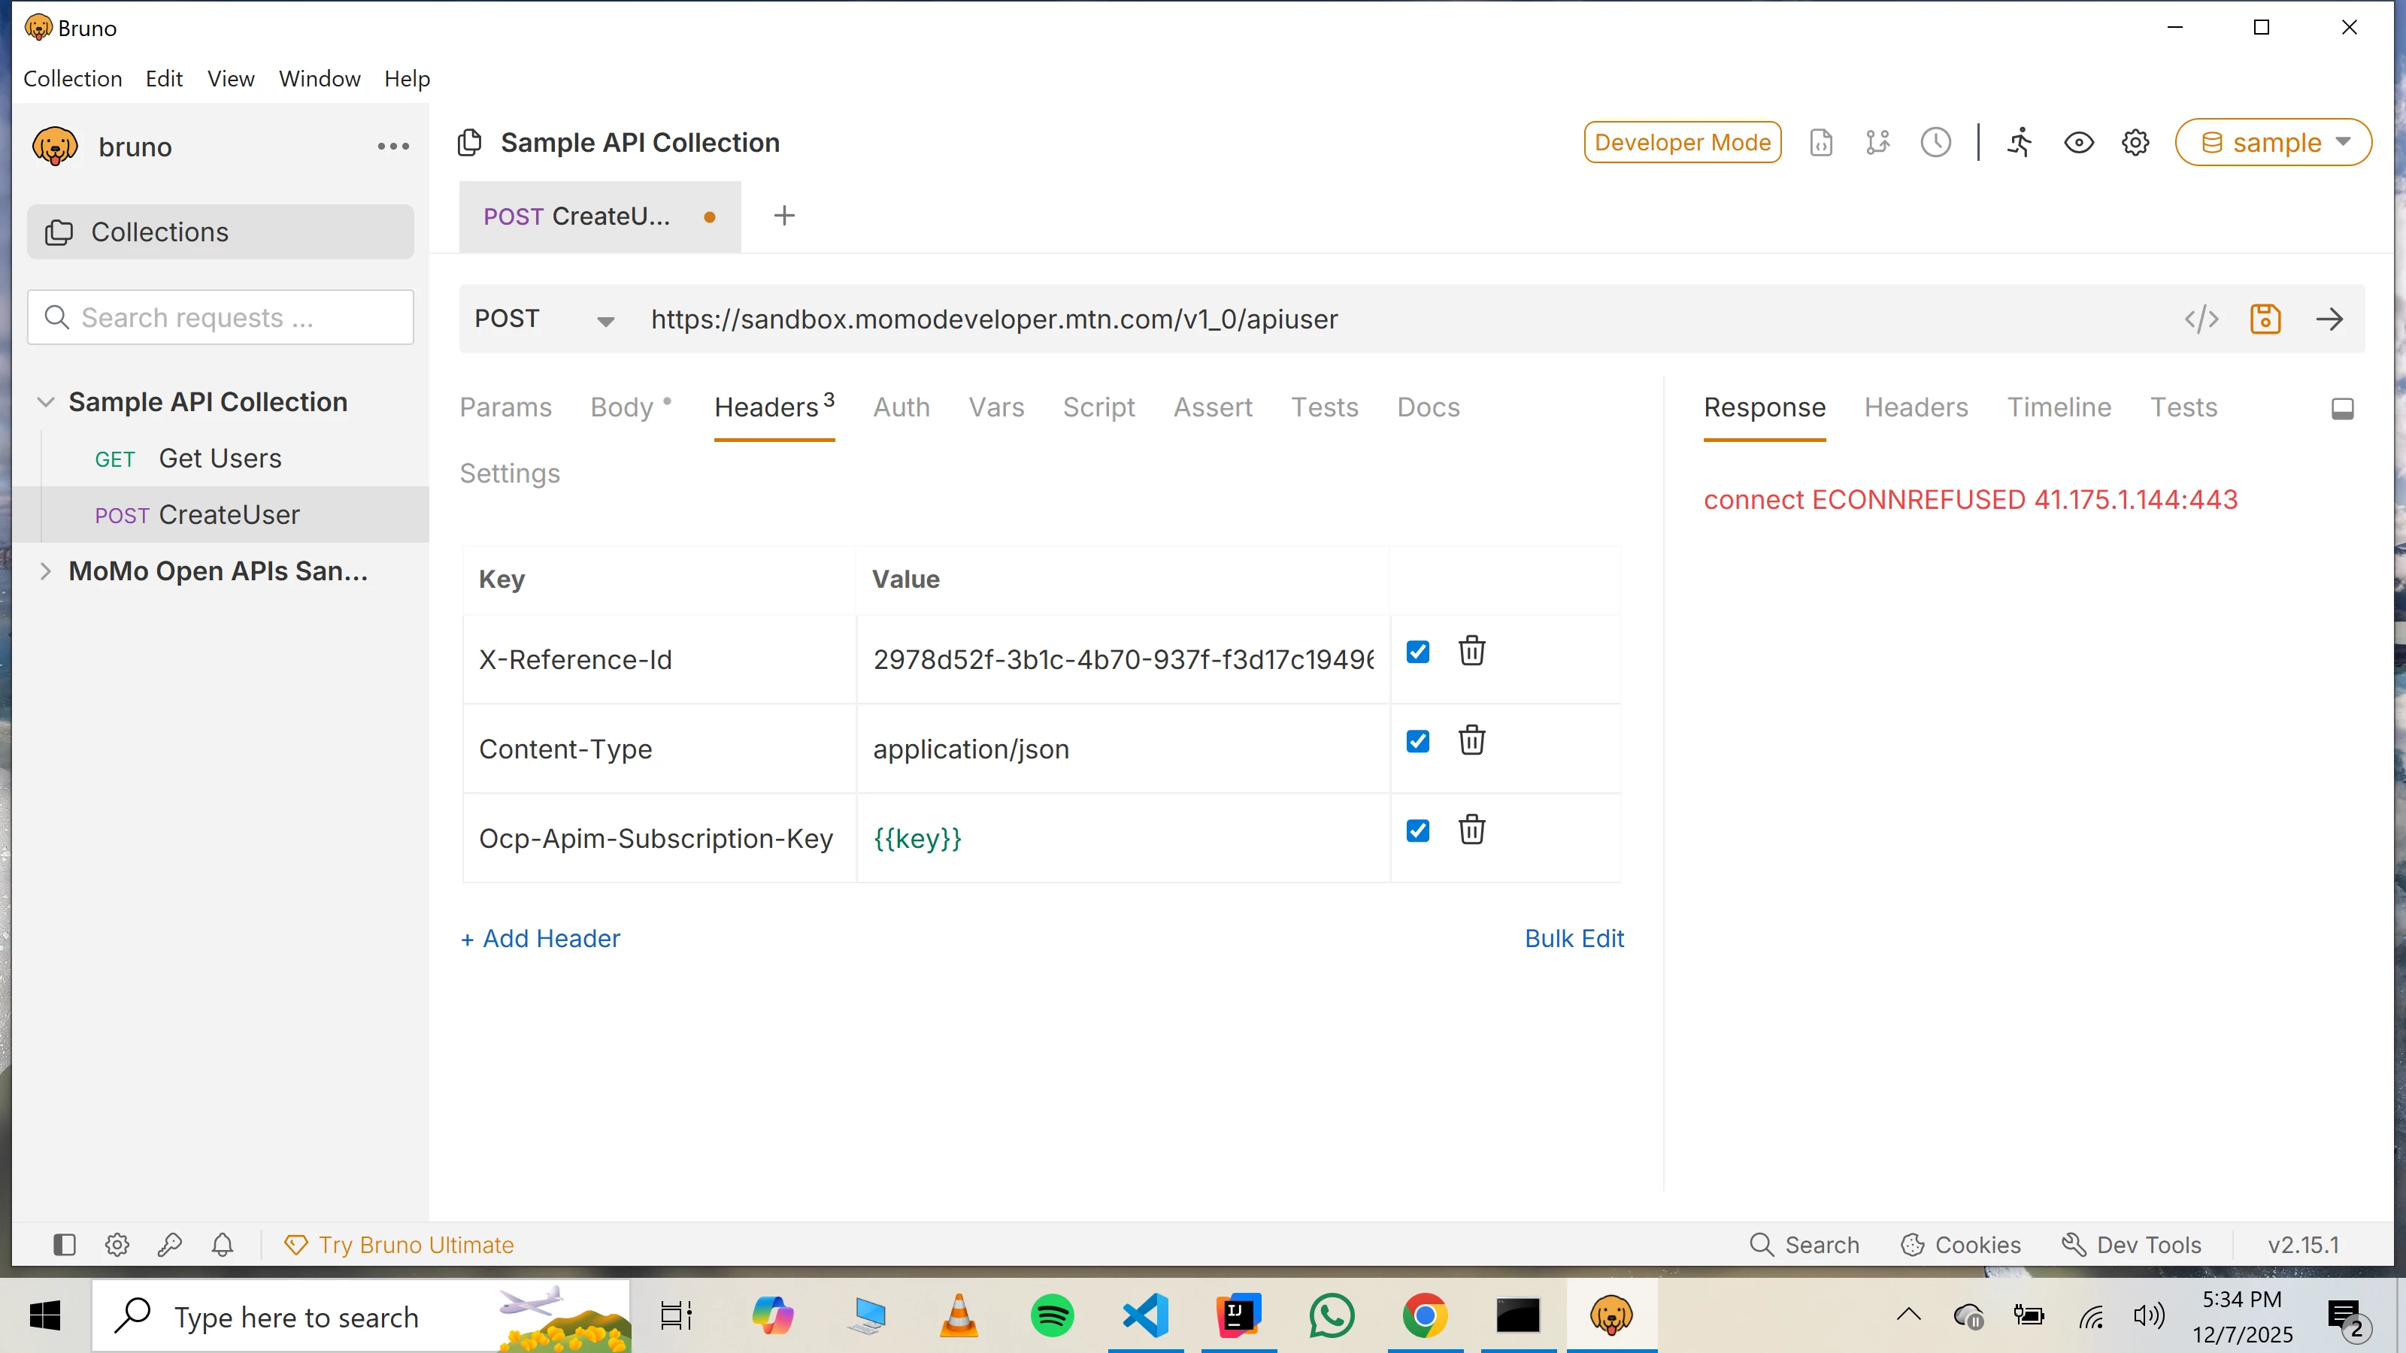2406x1353 pixels.
Task: Expand MoMo Open APIs collection
Action: [x=45, y=571]
